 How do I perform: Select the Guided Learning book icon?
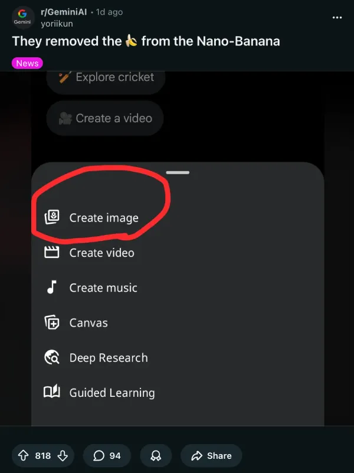pos(52,392)
